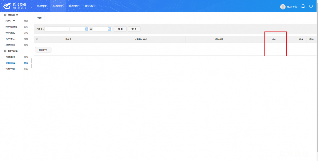This screenshot has height=161, width=318.
Task: Go to 网站首页 in the top navigation
Action: point(90,6)
